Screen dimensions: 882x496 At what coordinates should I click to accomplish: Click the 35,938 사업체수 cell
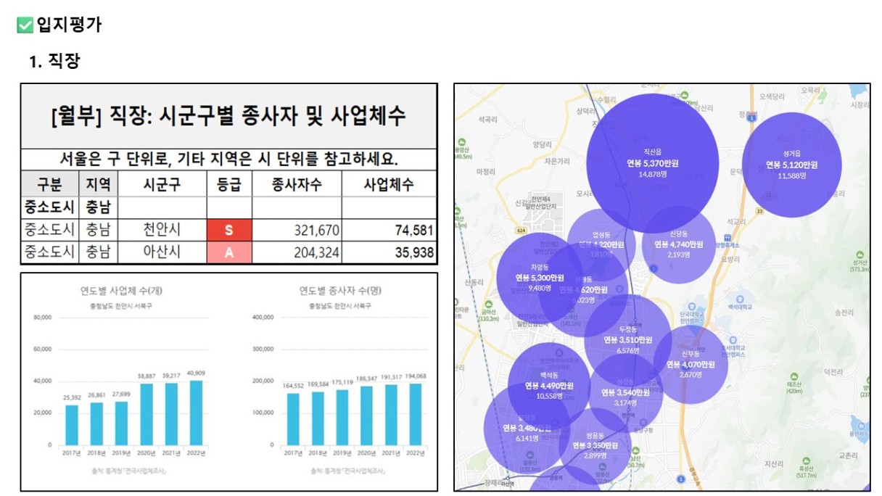click(x=389, y=252)
